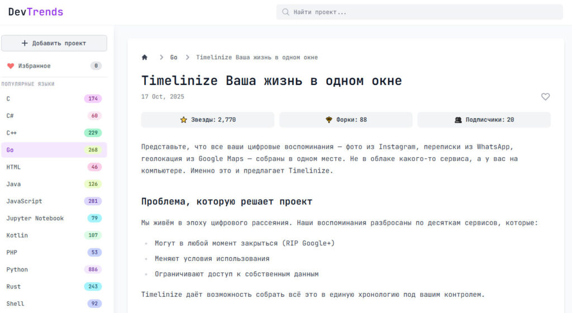Click the search magnifier icon

(x=286, y=12)
